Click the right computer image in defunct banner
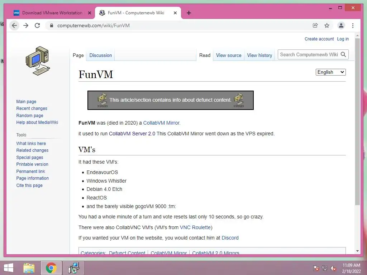This screenshot has width=367, height=275. click(x=238, y=100)
